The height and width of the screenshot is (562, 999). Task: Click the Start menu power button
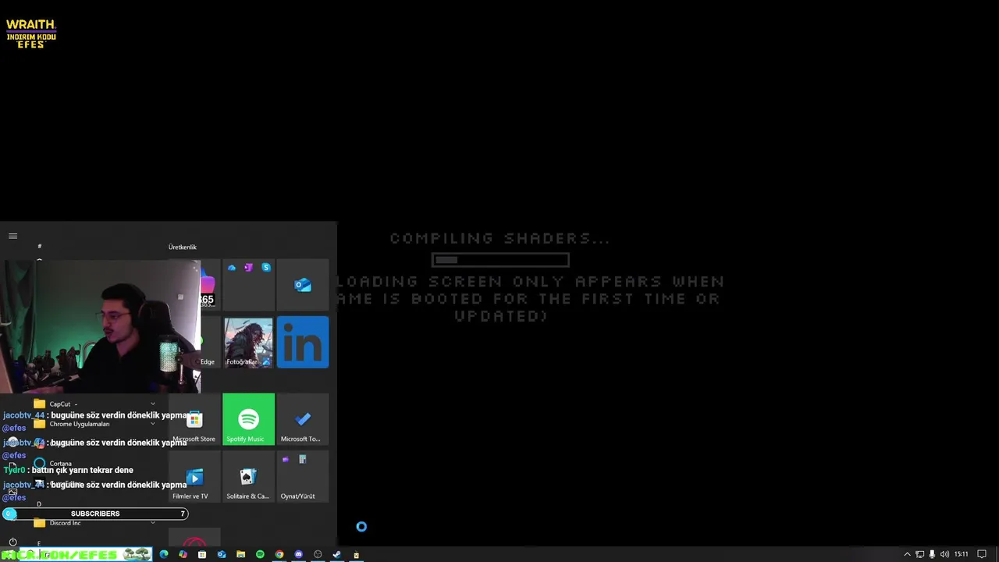tap(12, 542)
